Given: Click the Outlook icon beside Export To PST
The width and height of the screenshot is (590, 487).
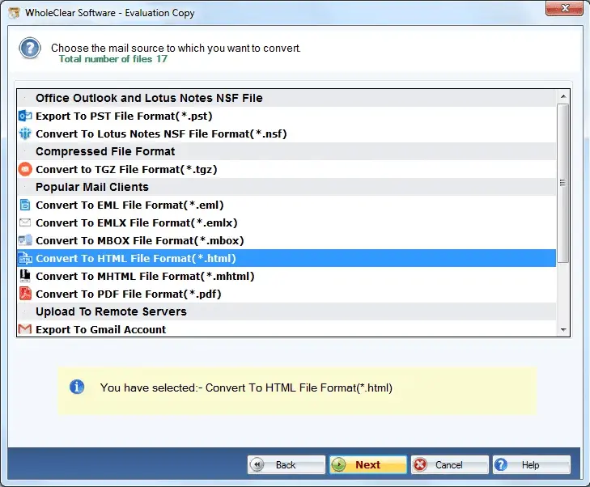Looking at the screenshot, I should (x=25, y=116).
